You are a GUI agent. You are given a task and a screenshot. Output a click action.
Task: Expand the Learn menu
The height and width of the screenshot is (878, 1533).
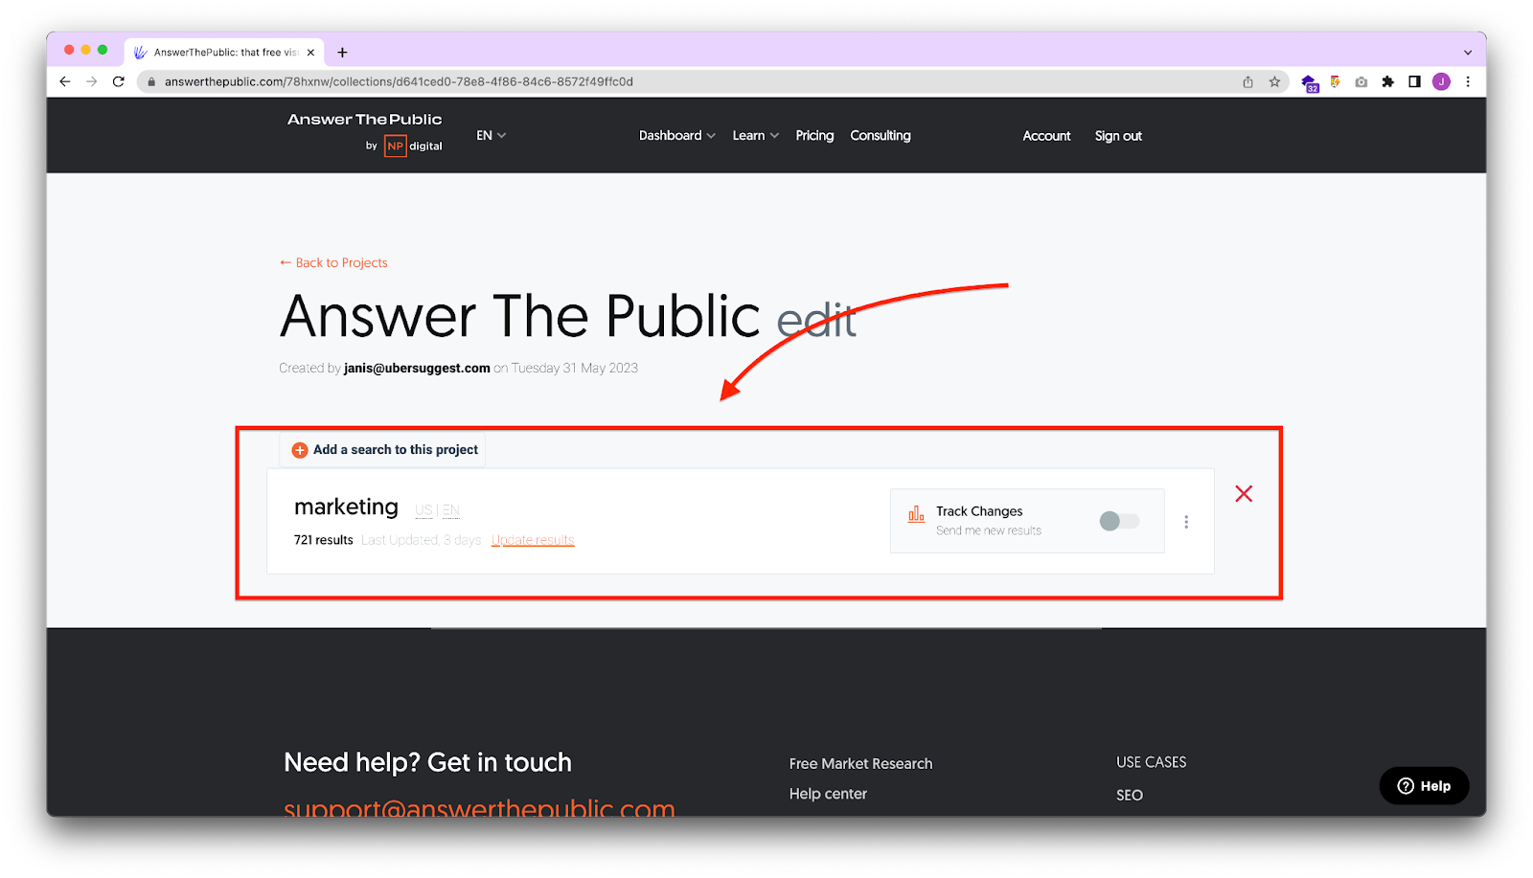pyautogui.click(x=755, y=136)
